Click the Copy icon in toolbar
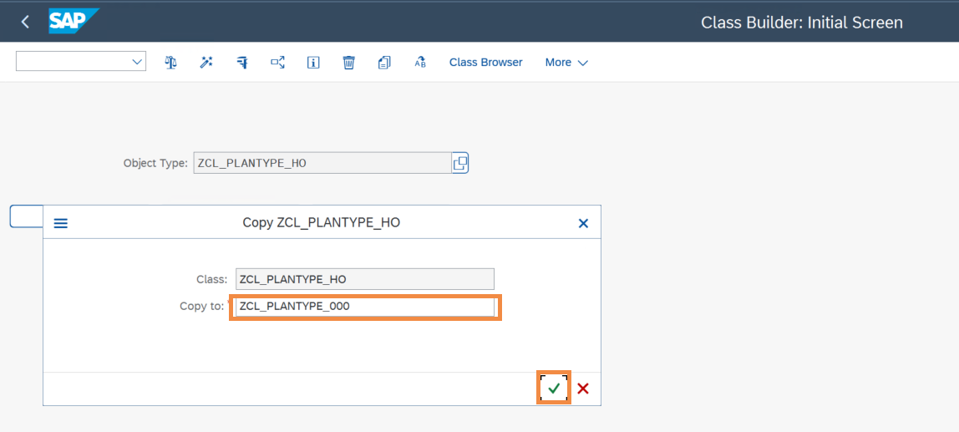Image resolution: width=959 pixels, height=432 pixels. tap(384, 63)
